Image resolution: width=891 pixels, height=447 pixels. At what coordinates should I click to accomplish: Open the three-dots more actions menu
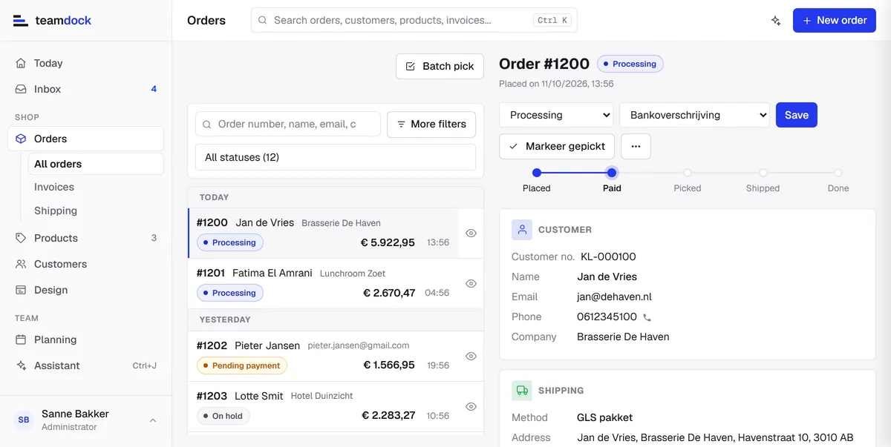[636, 146]
